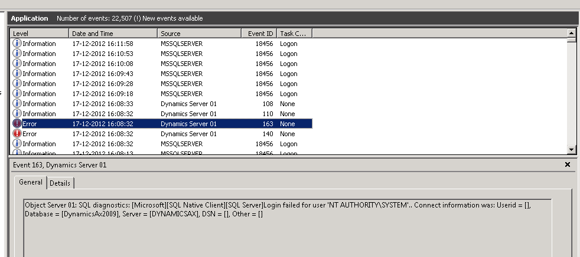Click the Task Category column header

[x=295, y=33]
